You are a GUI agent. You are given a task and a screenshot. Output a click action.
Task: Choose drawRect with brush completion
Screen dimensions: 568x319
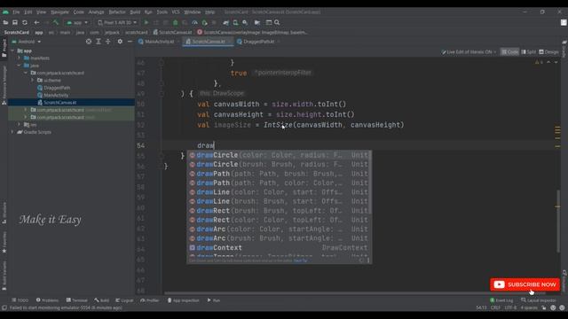[x=279, y=211]
